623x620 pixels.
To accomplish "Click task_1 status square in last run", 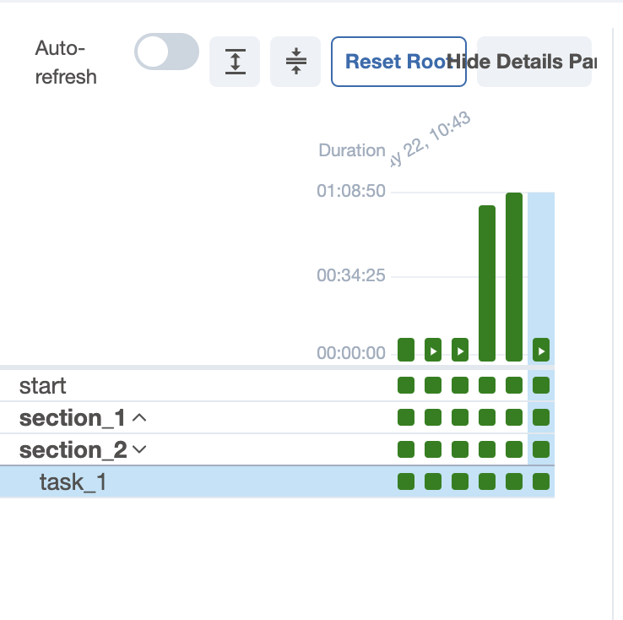I will (x=541, y=481).
